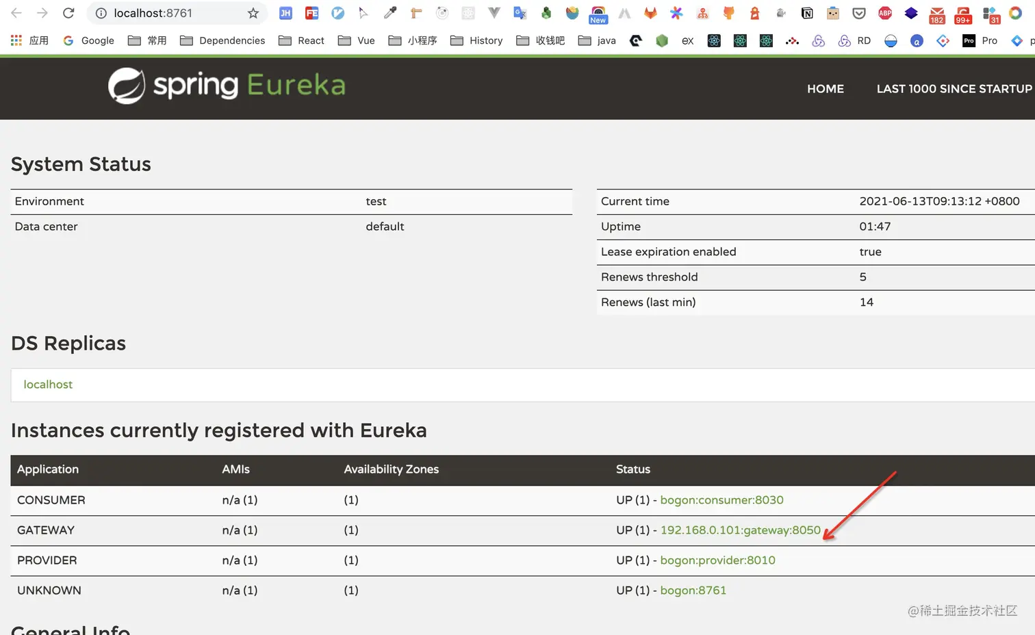Image resolution: width=1035 pixels, height=635 pixels.
Task: Open 192.168.0.101:gateway:8050 instance link
Action: pyautogui.click(x=740, y=530)
